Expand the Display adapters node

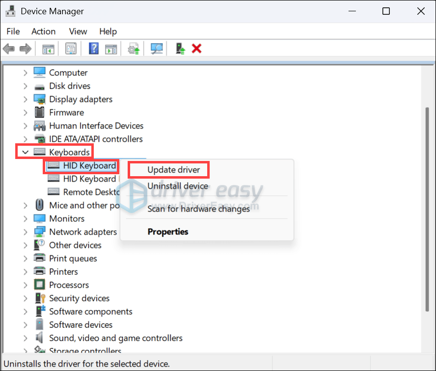(x=26, y=99)
